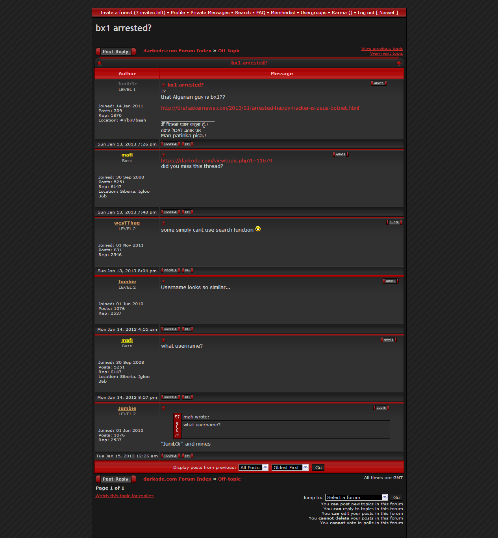Open Off-topic forum breadcrumb at top

[x=229, y=51]
